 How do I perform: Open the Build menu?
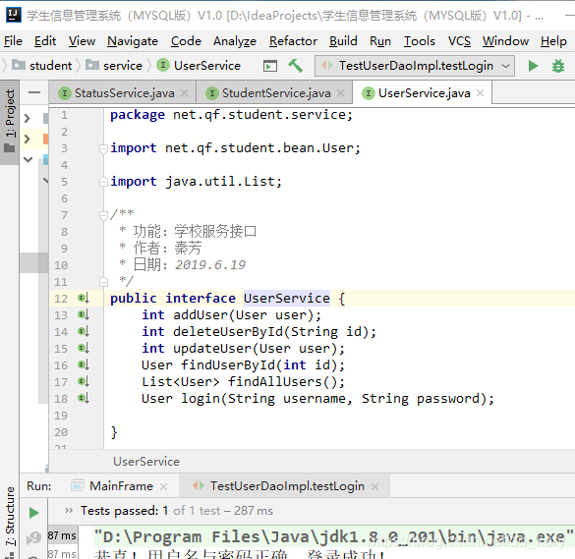[343, 41]
